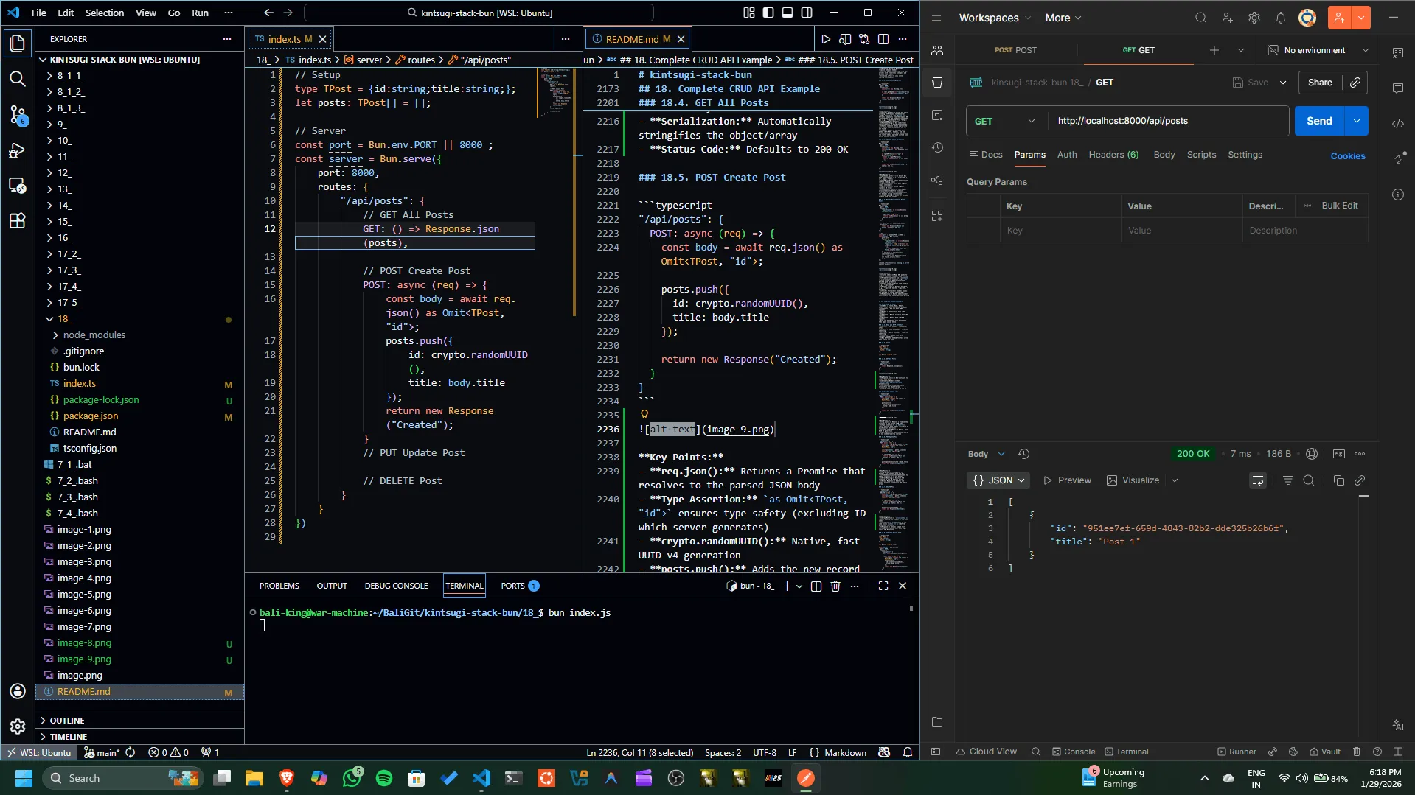Click the Postman notifications bell

pos(1280,18)
